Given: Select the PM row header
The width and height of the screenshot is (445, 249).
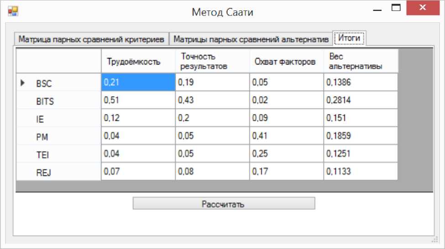Looking at the screenshot, I should (x=58, y=137).
